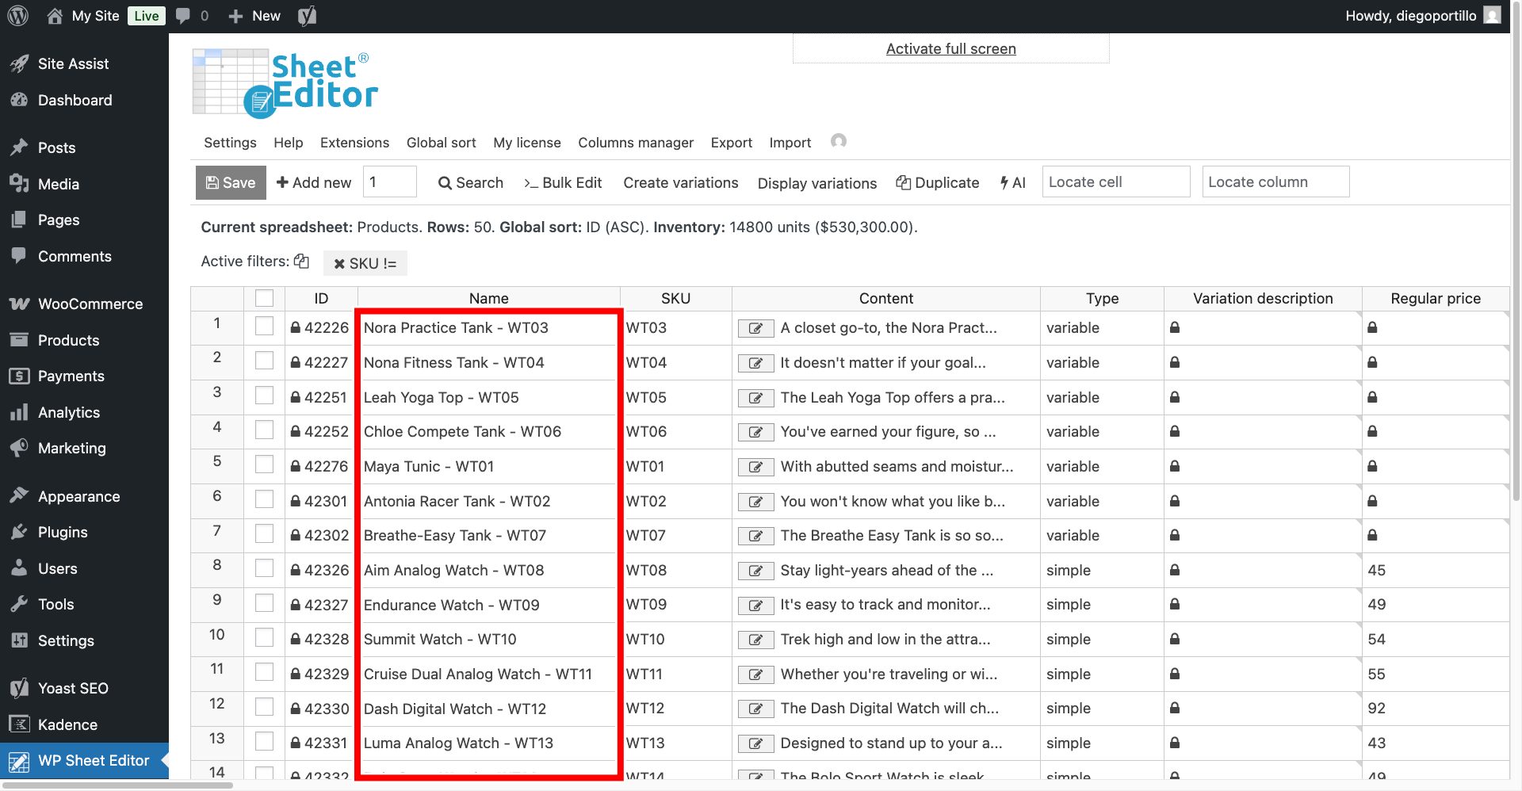Open the Yoast SEO admin bar icon

pyautogui.click(x=307, y=16)
